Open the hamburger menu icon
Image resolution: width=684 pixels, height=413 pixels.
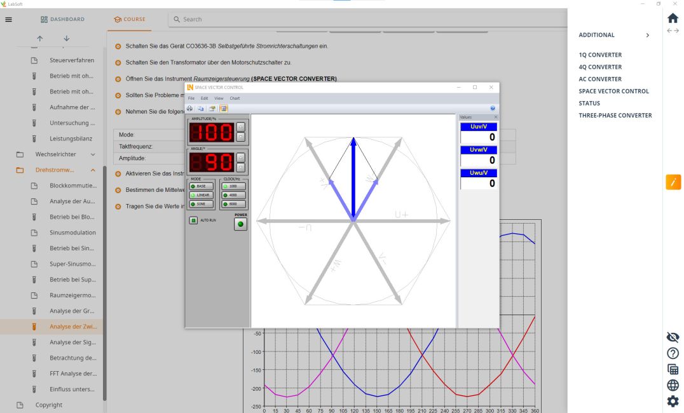[x=8, y=20]
